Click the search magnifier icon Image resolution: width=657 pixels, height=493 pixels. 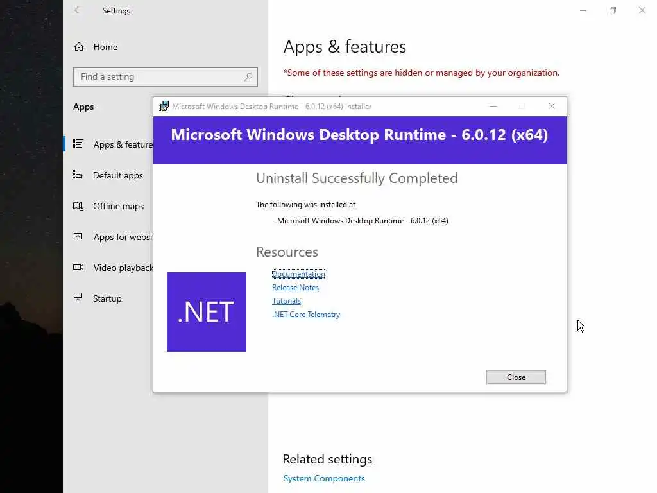click(x=248, y=77)
